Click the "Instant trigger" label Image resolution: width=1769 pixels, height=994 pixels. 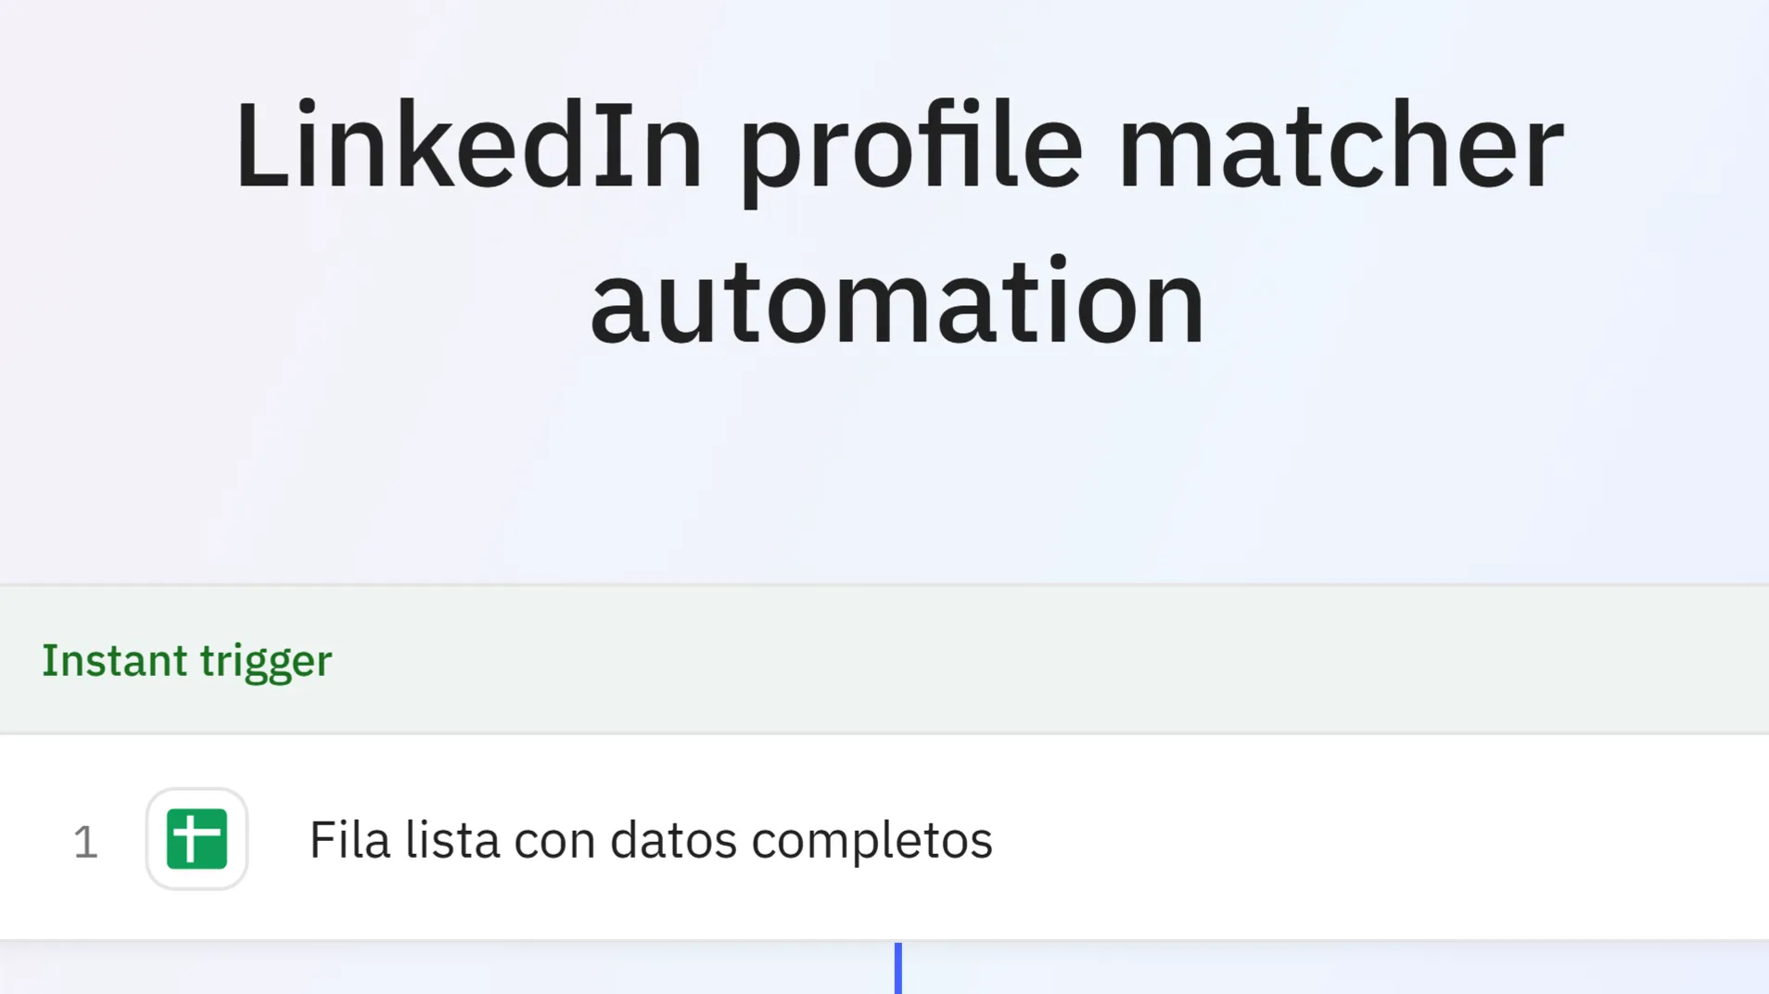(186, 661)
